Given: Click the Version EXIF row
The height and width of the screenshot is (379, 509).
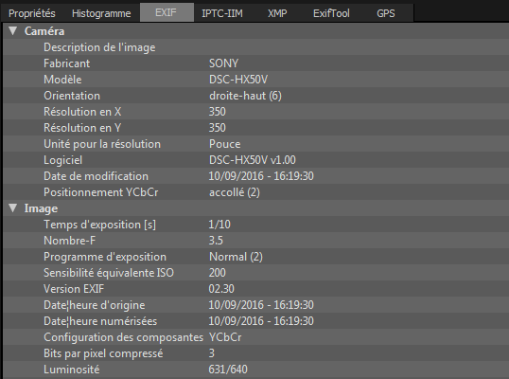Looking at the screenshot, I should point(255,289).
